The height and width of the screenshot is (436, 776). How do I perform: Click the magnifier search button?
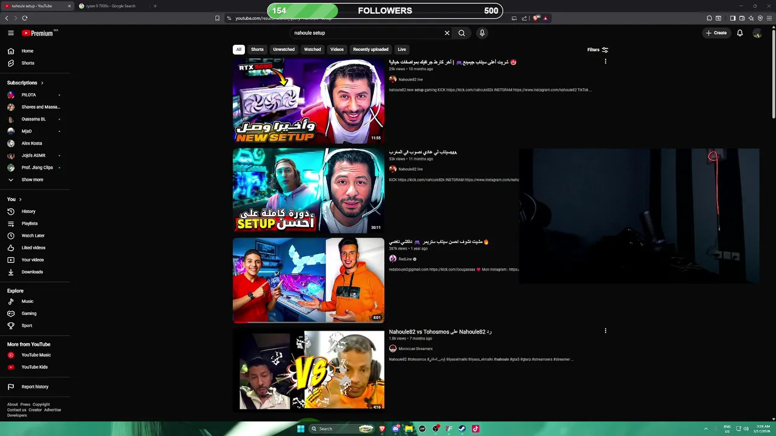[461, 33]
